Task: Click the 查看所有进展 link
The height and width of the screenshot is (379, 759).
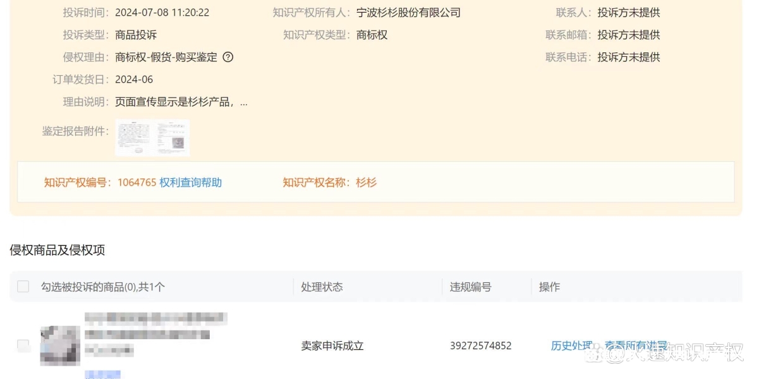Action: click(x=636, y=346)
